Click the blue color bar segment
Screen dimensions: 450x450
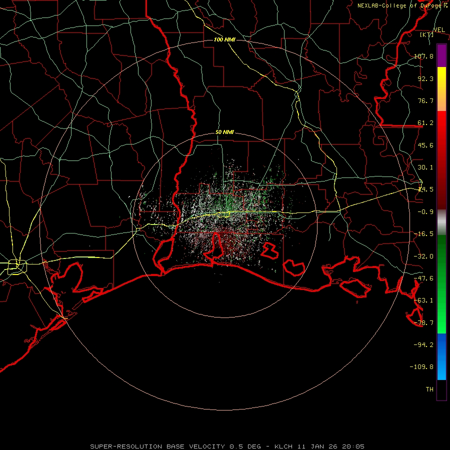pos(441,356)
